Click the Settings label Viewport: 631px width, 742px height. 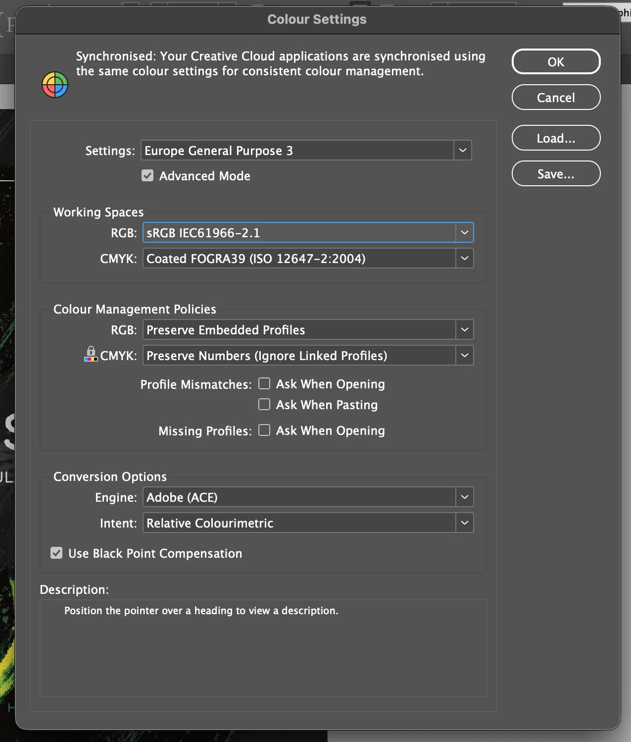pos(110,151)
